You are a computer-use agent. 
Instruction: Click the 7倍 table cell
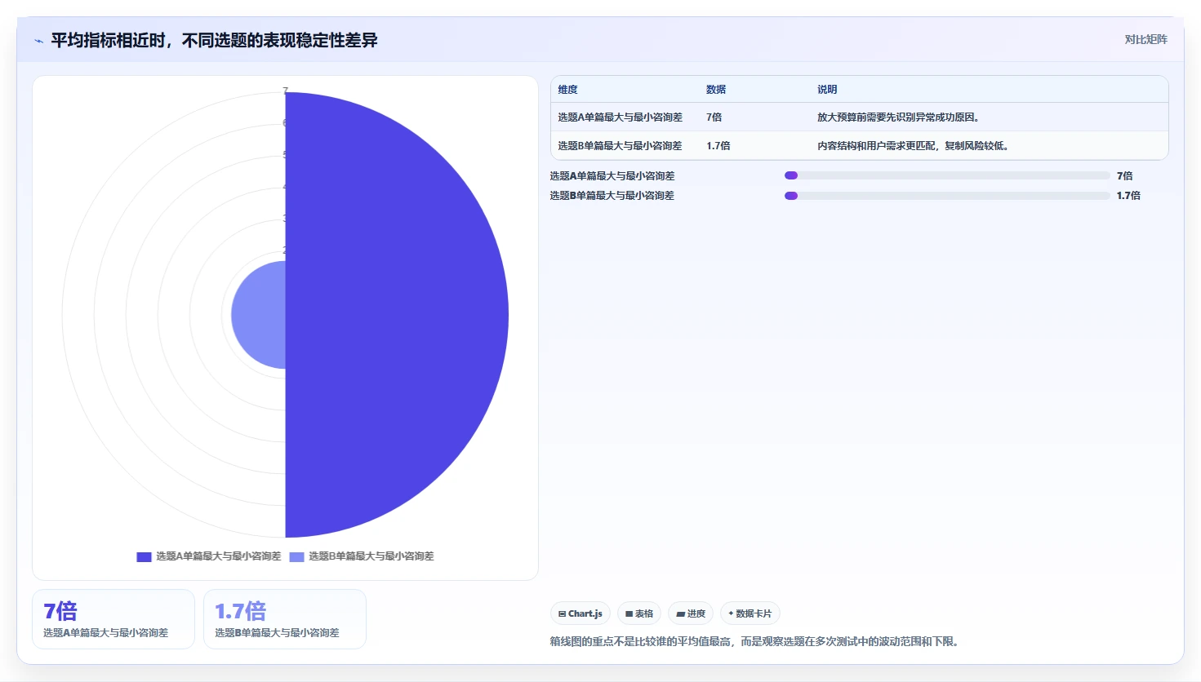coord(714,117)
